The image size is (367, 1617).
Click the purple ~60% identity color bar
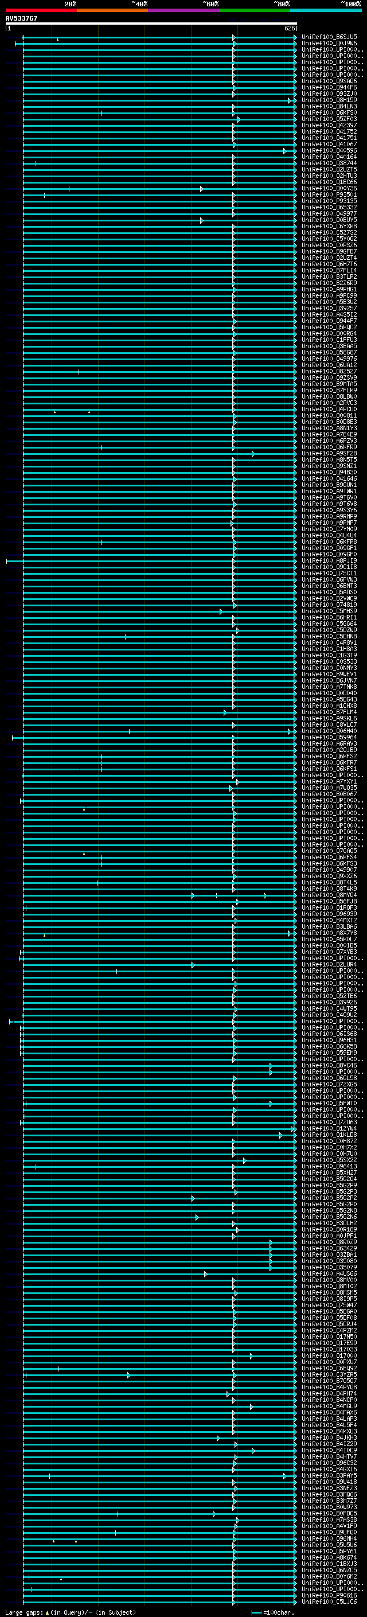coord(184,10)
